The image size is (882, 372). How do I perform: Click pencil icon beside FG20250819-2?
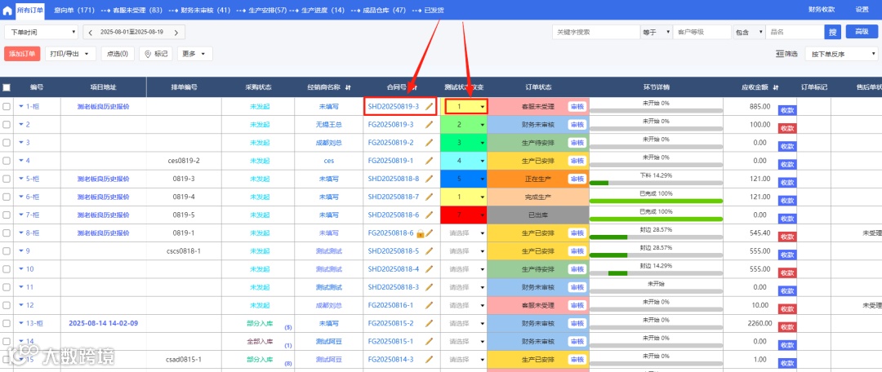430,143
